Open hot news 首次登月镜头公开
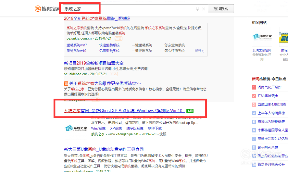Screen dimensions: 288x172 click(x=271, y=165)
